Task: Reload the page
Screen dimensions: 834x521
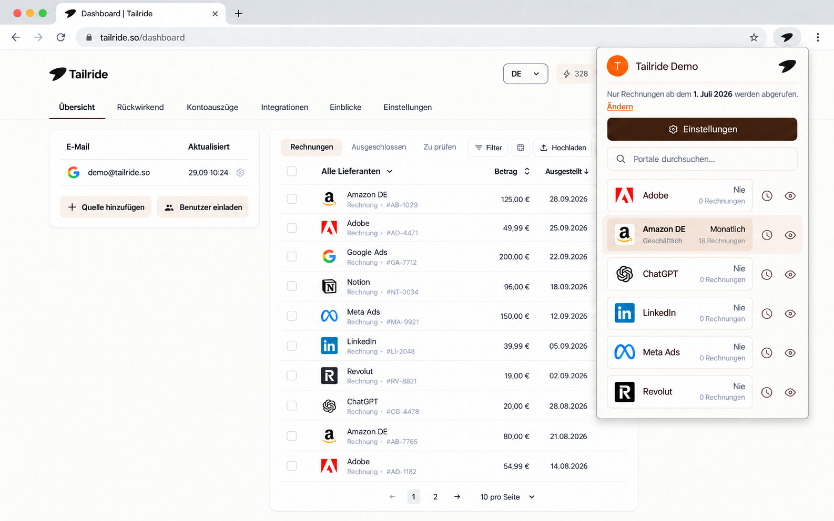Action: [61, 37]
